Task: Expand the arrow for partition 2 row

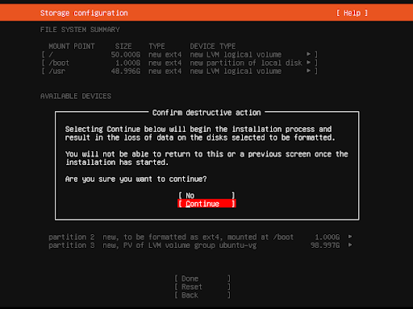Action: point(350,237)
